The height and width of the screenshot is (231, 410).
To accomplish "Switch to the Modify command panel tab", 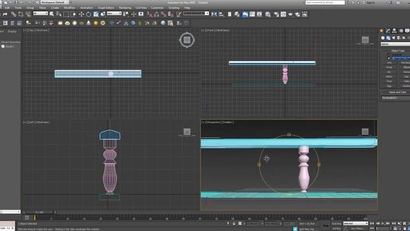I will click(x=388, y=31).
